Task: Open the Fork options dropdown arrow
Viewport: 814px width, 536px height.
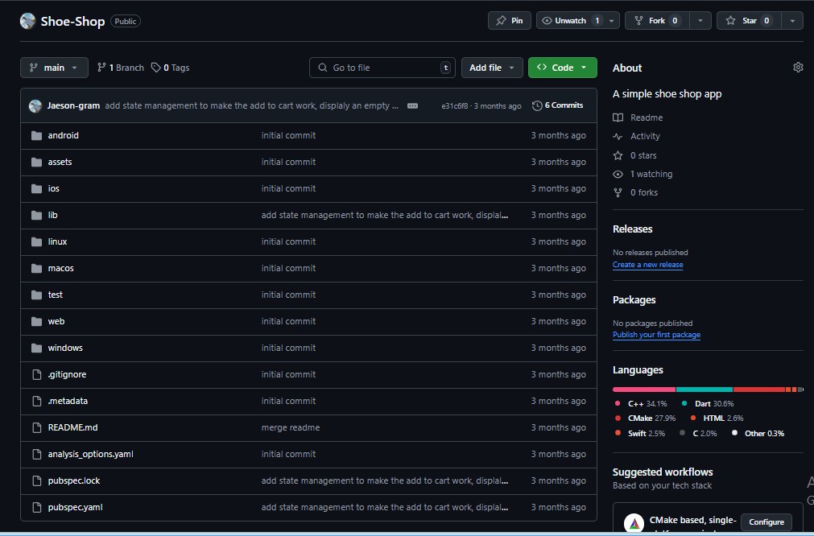Action: pos(700,21)
